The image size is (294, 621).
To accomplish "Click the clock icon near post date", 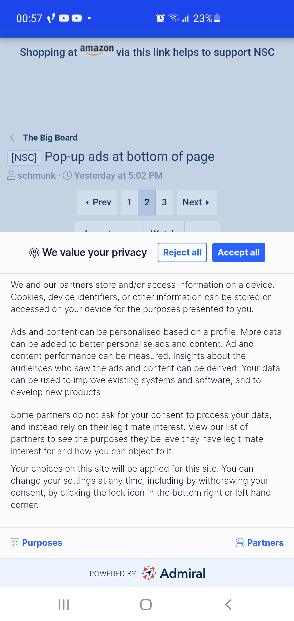I will coord(67,175).
